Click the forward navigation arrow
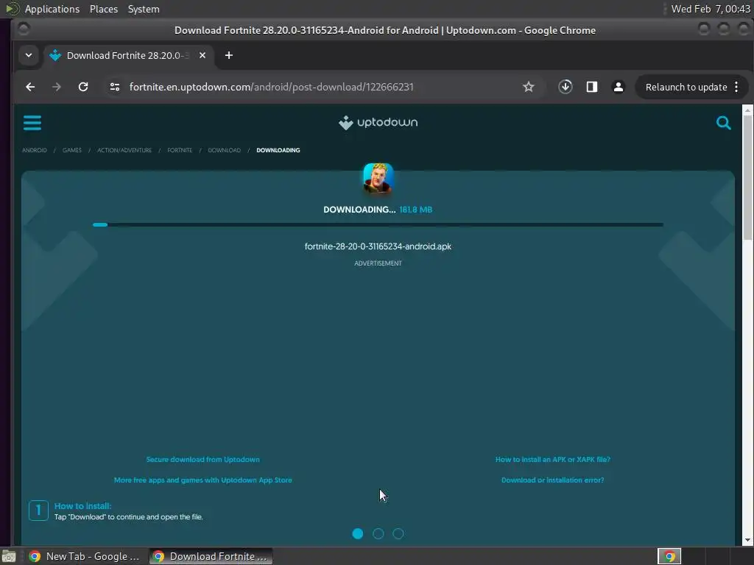The image size is (754, 565). click(56, 87)
